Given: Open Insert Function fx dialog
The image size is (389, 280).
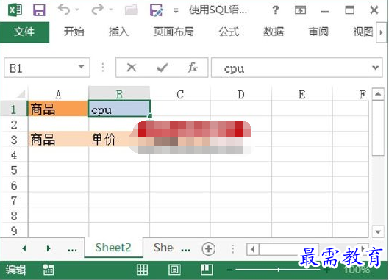Looking at the screenshot, I should (x=193, y=68).
